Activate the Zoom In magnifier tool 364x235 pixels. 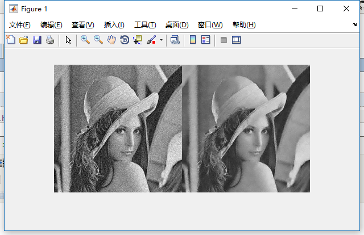85,40
